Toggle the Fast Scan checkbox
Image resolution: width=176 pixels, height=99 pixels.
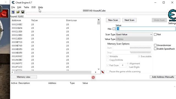point(108,65)
